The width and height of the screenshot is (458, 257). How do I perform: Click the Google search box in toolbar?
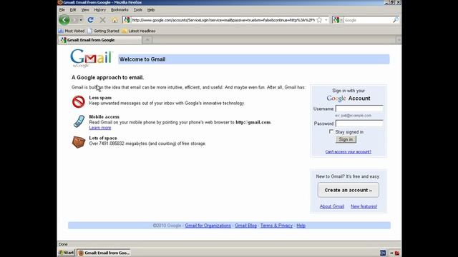click(368, 20)
